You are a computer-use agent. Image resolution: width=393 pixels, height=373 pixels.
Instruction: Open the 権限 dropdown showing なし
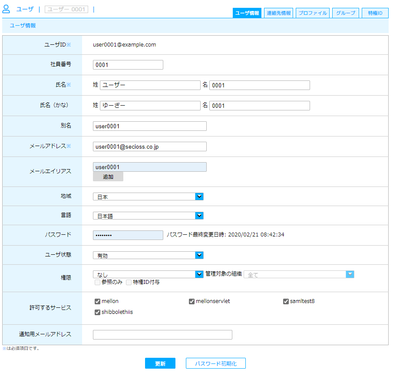tap(148, 274)
